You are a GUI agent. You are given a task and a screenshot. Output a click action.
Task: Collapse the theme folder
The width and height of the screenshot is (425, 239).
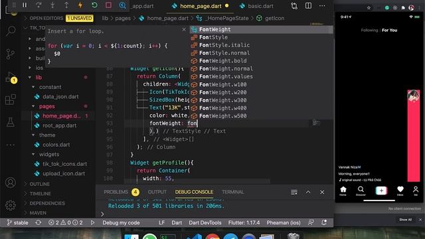click(47, 135)
